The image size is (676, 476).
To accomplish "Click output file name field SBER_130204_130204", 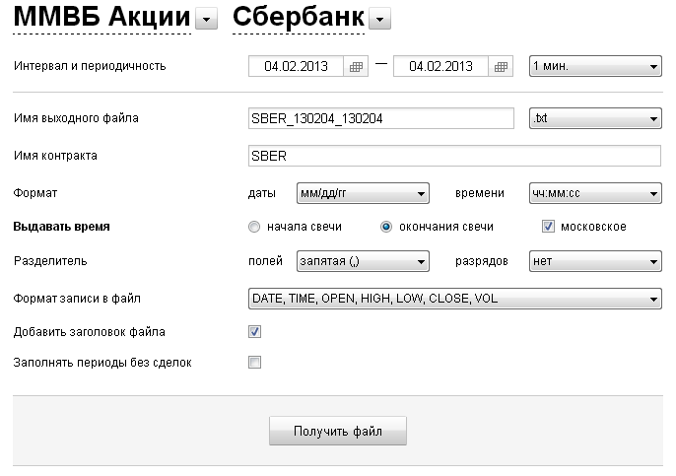I will pos(381,118).
